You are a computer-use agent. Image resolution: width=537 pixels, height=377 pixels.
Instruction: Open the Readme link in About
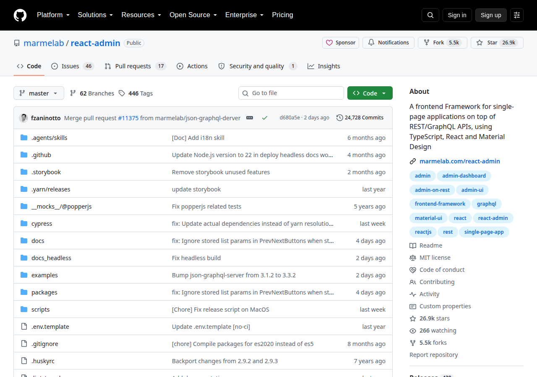[x=426, y=245]
